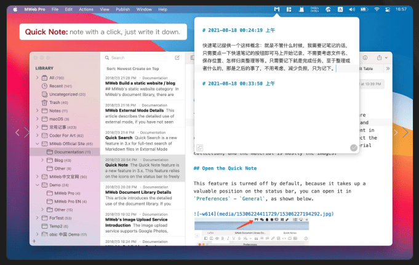The width and height of the screenshot is (419, 265).
Task: Select the Temp2 folder
Action: tap(65, 226)
